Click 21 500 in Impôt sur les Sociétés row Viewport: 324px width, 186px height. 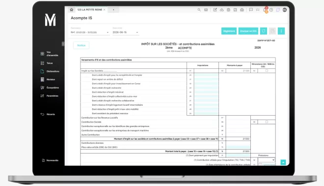click(246, 71)
